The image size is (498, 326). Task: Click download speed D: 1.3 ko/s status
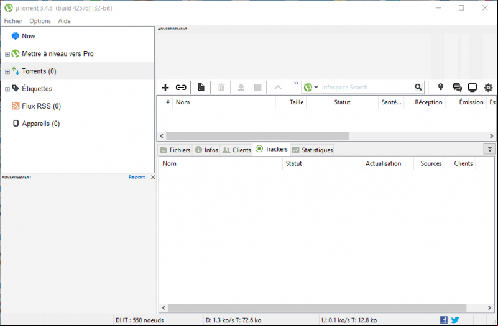233,320
